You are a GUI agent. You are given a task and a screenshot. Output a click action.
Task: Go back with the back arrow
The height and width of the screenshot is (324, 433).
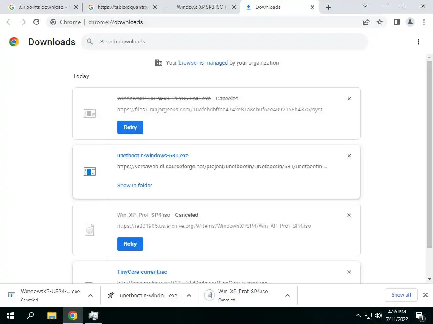click(9, 22)
